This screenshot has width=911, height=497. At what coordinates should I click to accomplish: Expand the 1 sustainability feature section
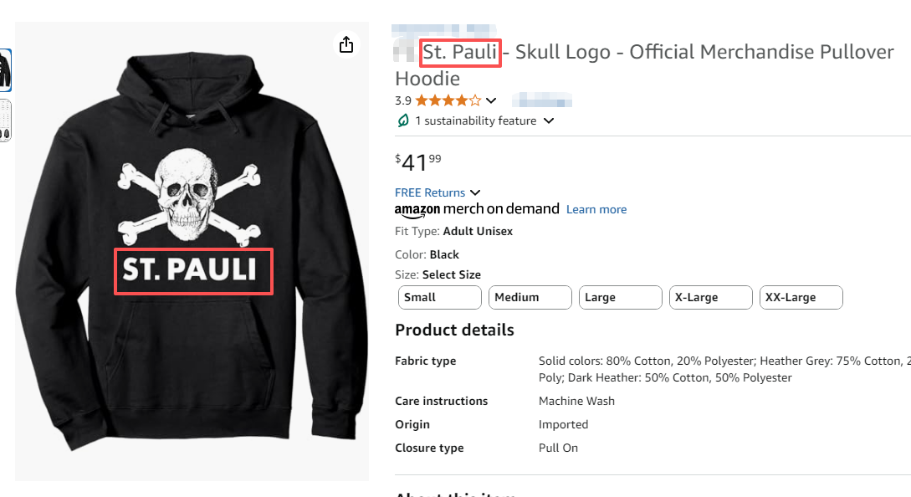point(549,120)
